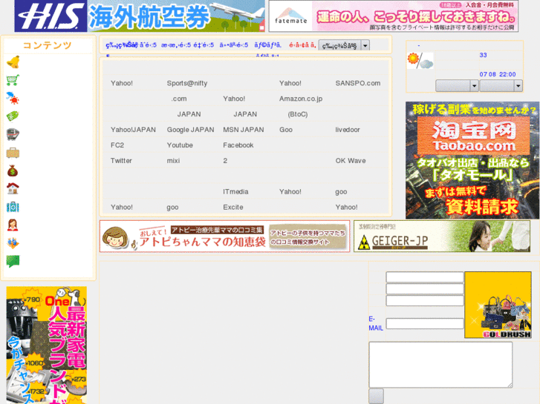Click the orange コンテンツ sidebar heading
Image resolution: width=540 pixels, height=404 pixels.
pos(48,45)
